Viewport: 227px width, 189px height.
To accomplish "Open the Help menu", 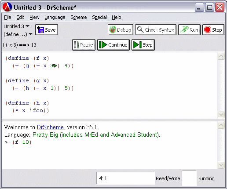I will coord(117,17).
